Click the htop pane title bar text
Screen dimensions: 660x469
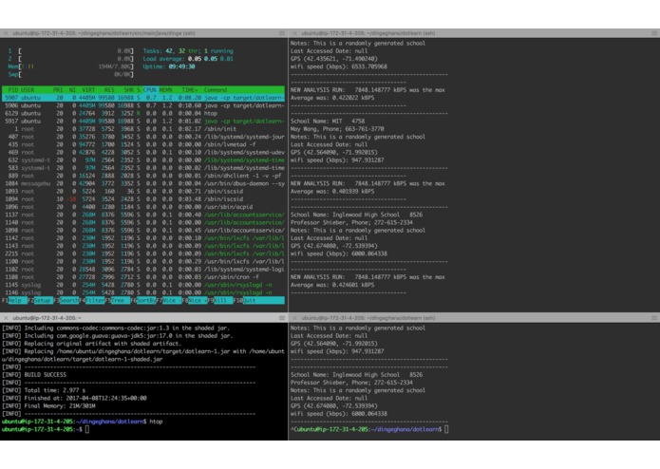[104, 33]
